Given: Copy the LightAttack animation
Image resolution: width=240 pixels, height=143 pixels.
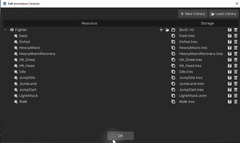Looking at the screenshot, I should (173, 96).
